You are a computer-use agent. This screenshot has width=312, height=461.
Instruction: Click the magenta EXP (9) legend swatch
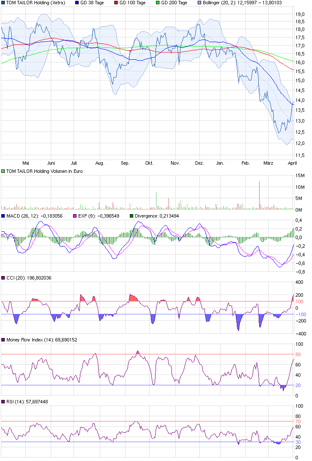click(75, 216)
